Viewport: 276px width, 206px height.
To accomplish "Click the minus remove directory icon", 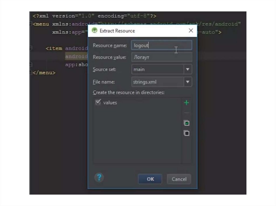I will (186, 113).
